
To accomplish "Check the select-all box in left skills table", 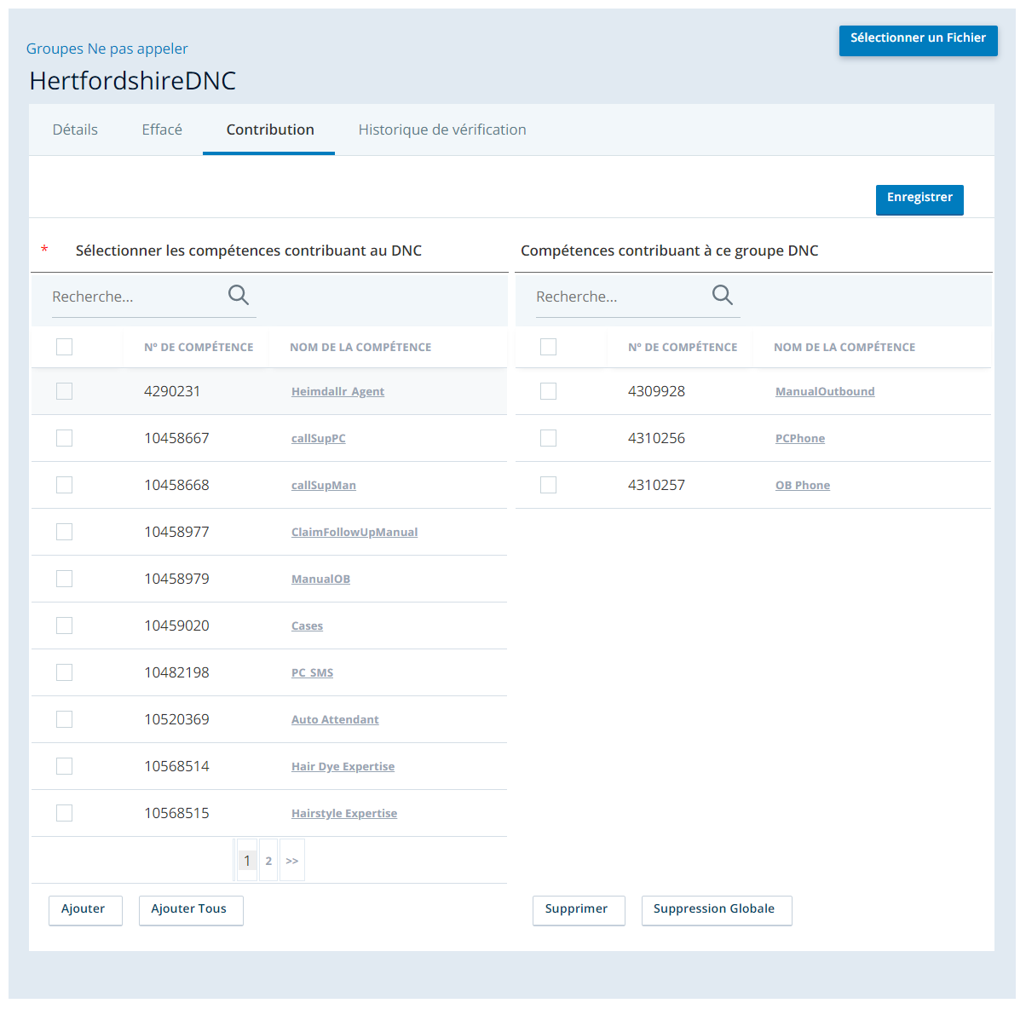I will [64, 347].
